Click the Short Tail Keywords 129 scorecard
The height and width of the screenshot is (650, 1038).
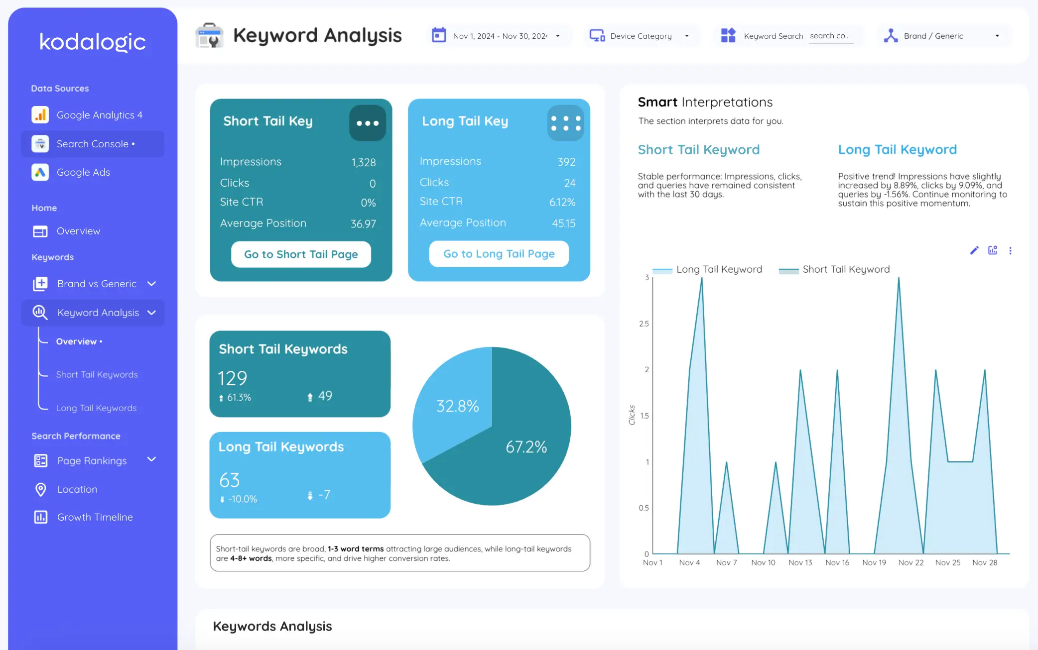pos(300,374)
